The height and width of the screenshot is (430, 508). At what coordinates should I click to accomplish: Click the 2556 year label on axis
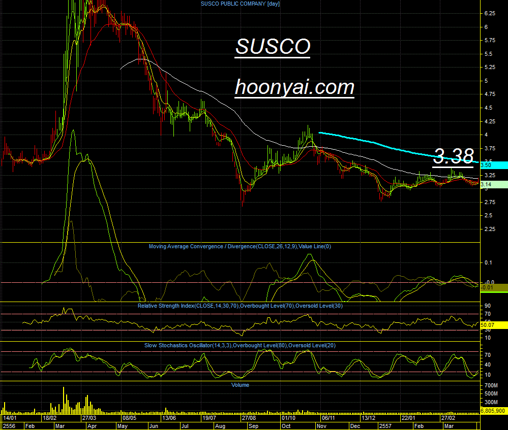click(9, 426)
